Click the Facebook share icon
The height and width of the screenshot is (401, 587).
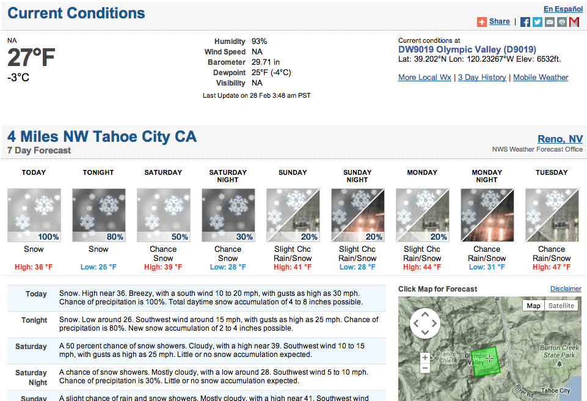525,22
